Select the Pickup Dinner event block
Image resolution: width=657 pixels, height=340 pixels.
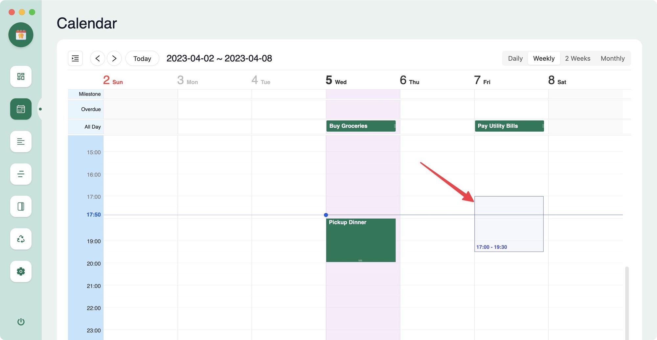point(361,240)
